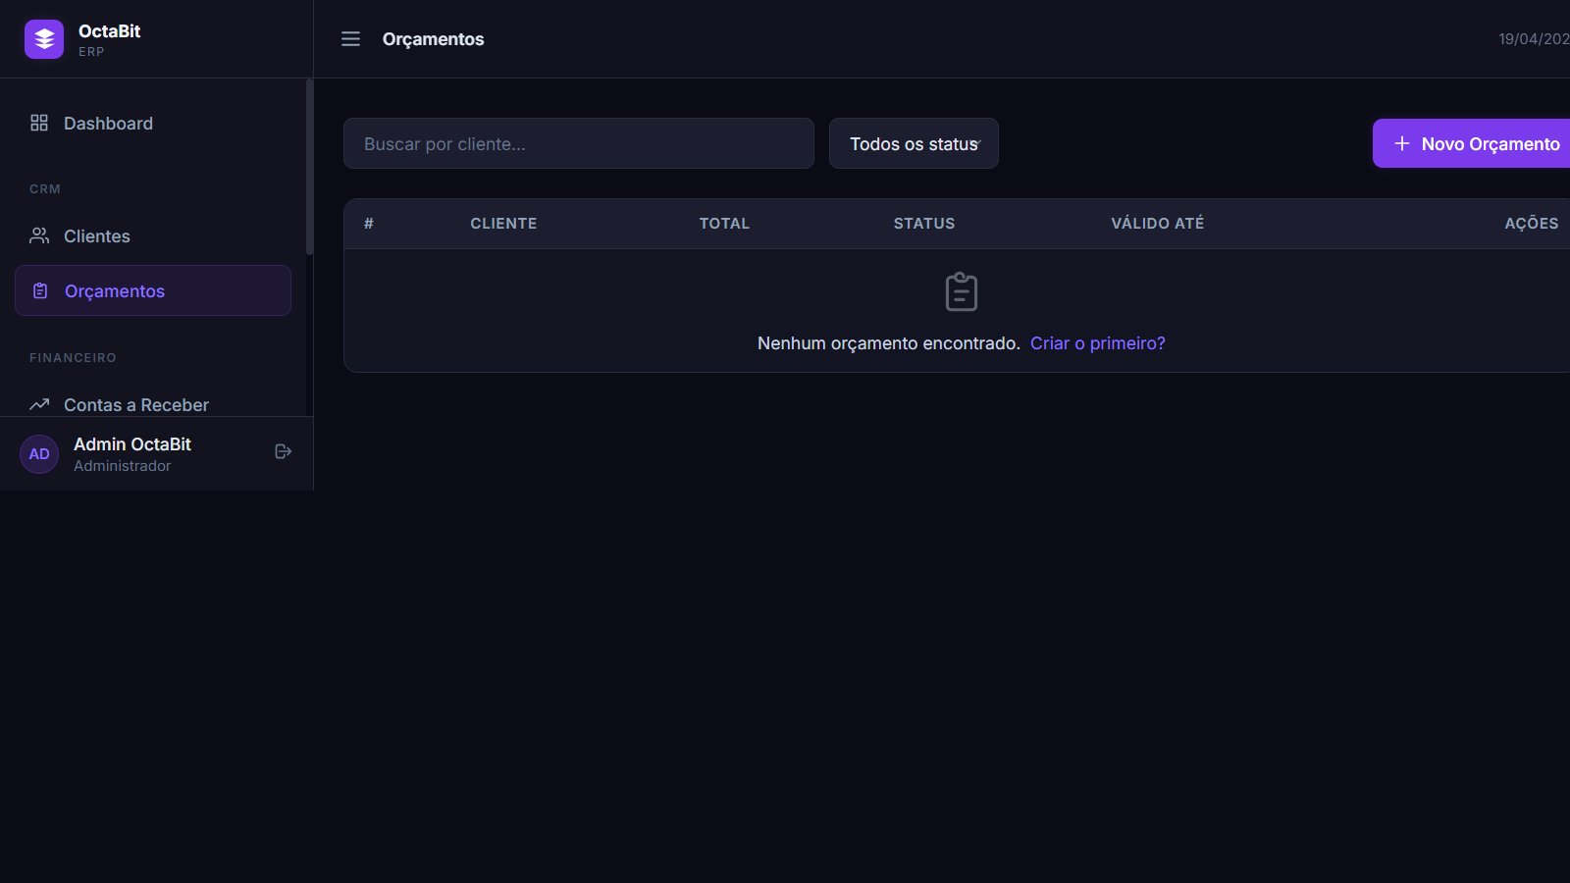1570x883 pixels.
Task: Click the Contas a Receber trend icon
Action: pyautogui.click(x=39, y=404)
